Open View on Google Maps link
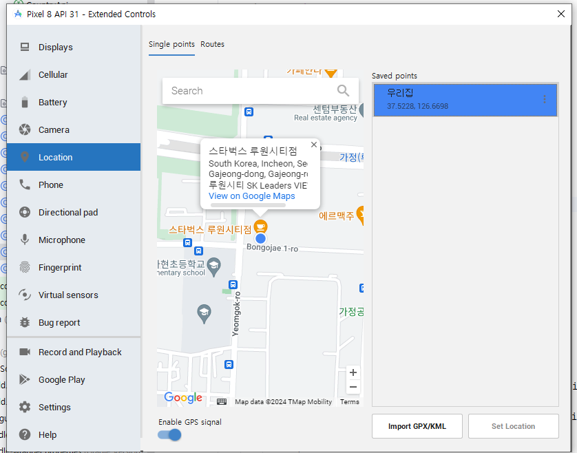Screen dimensions: 577x453 (x=252, y=196)
